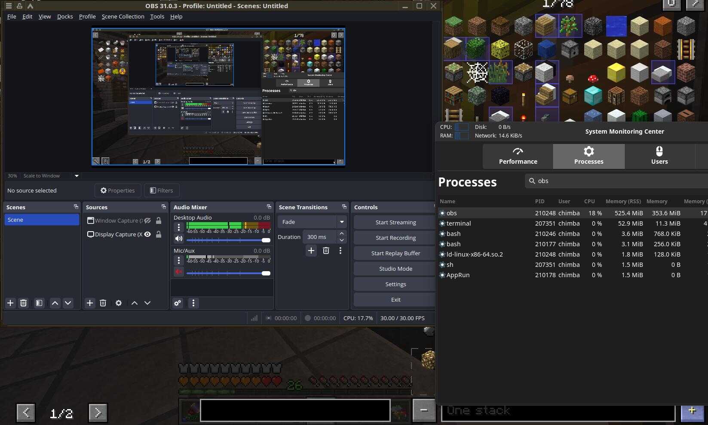Hide the Display Capture source

[x=147, y=234]
